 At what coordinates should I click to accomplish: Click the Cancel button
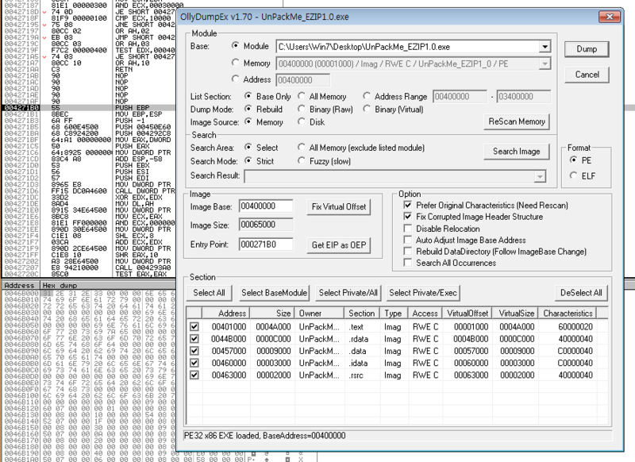[587, 75]
